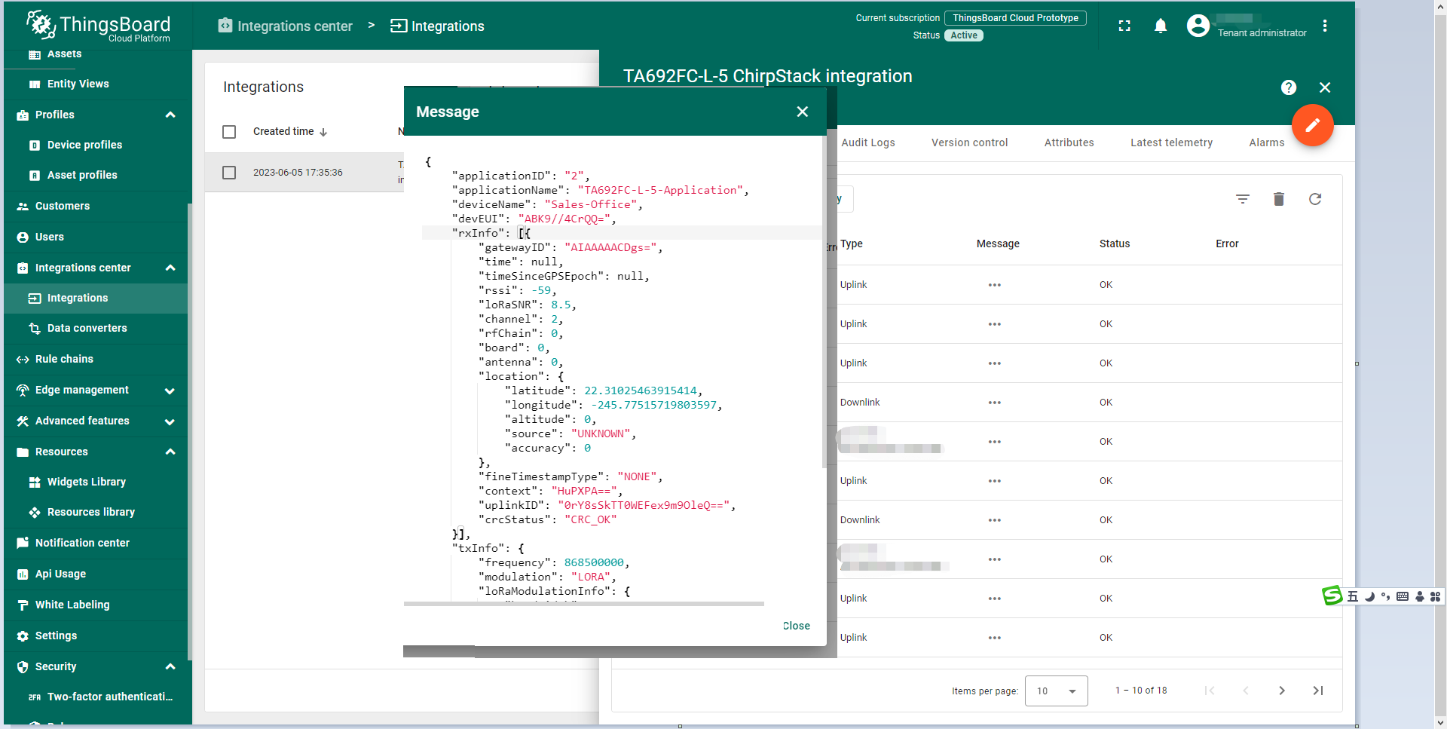
Task: Open White Labeling page
Action: click(96, 605)
